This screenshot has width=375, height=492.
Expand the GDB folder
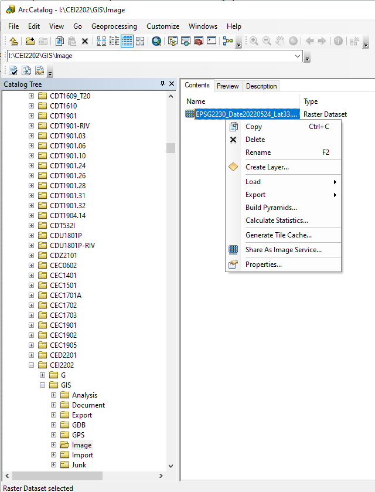click(54, 425)
